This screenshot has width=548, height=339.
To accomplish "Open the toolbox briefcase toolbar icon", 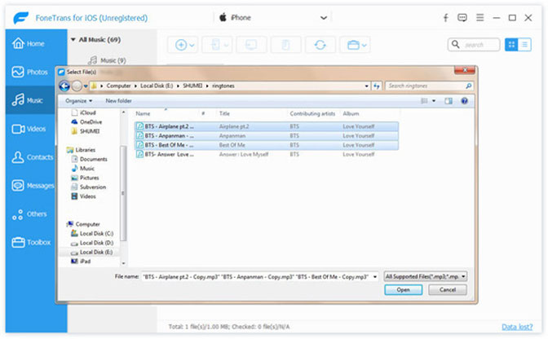I will coord(355,45).
